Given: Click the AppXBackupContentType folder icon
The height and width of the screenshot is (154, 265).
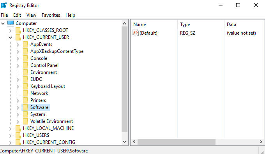Looking at the screenshot, I should [25, 51].
